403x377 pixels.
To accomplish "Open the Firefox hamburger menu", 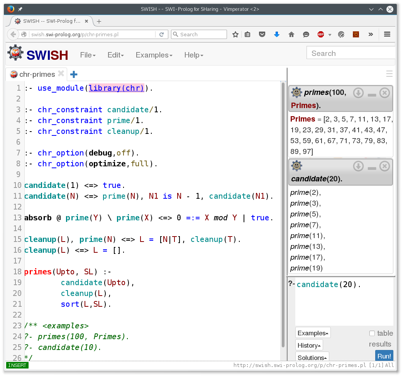I will (x=387, y=34).
